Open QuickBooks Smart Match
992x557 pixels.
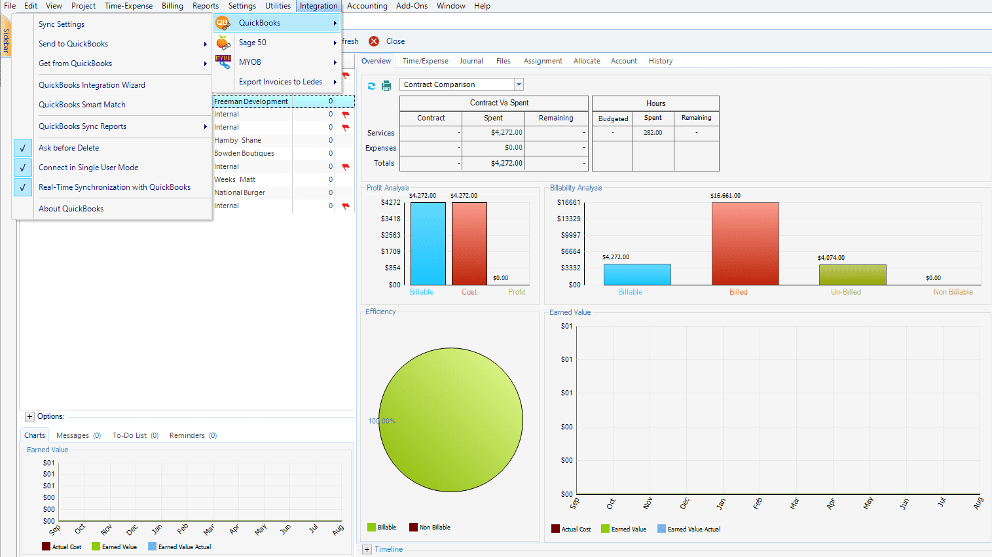click(82, 104)
